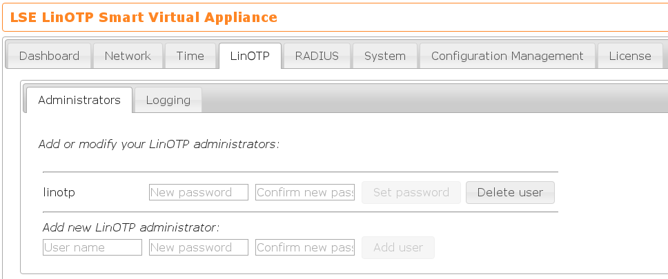Click Confirm new password field for new administrator

coord(304,247)
